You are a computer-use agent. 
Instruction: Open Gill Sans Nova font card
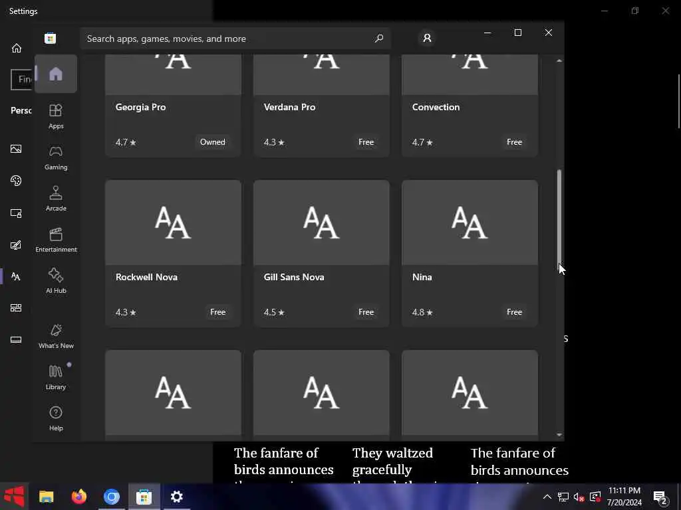[321, 253]
